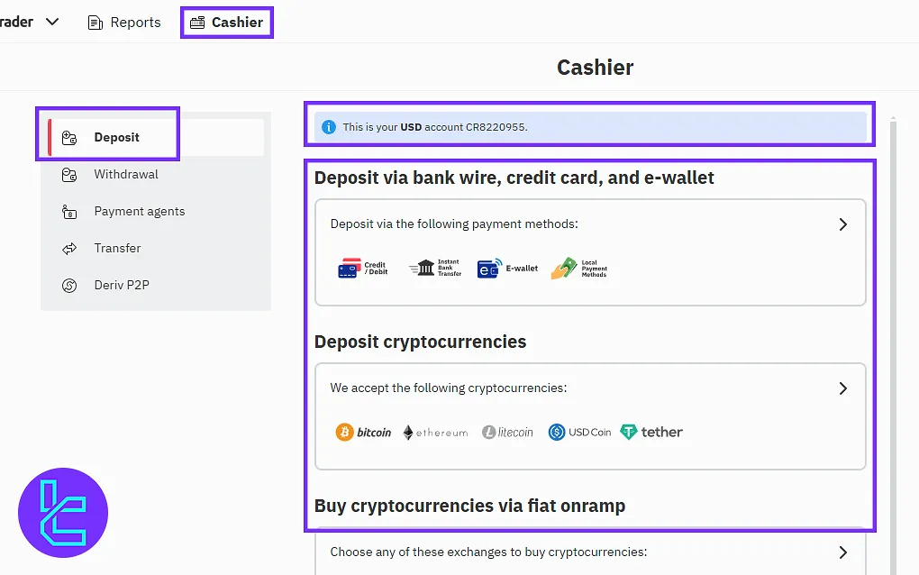Select the USD Coin logo
Viewport: 919px width, 575px height.
(579, 433)
